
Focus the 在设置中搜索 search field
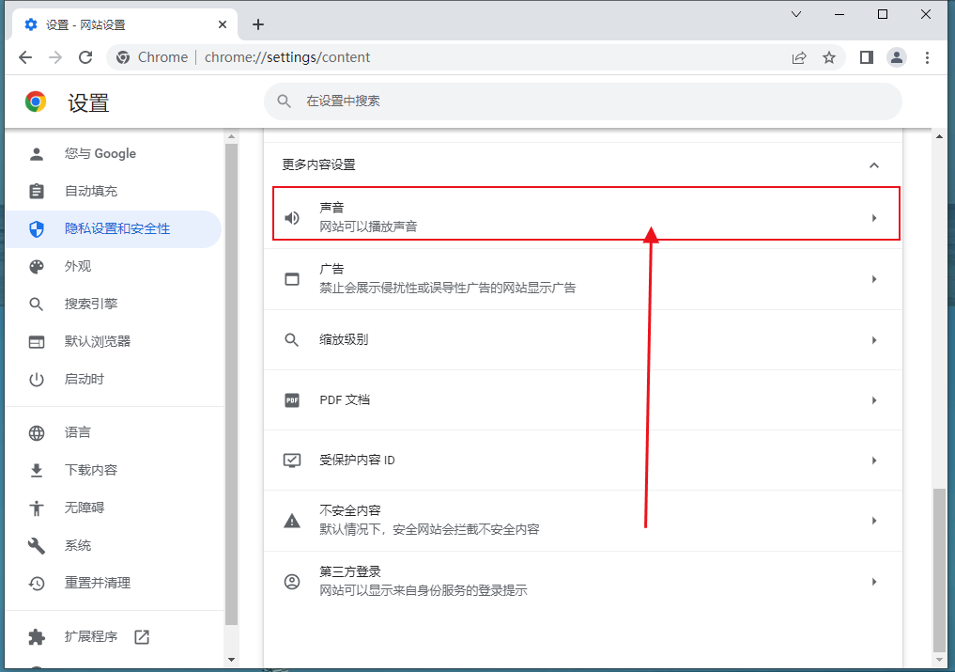[583, 102]
